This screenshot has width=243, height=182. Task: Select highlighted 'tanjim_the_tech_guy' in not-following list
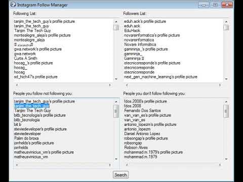pos(32,106)
